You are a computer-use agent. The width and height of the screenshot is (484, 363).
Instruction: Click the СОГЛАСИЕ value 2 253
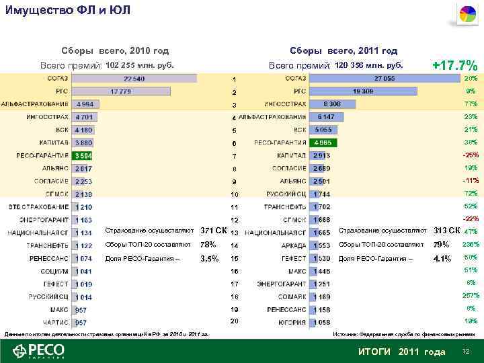(83, 182)
